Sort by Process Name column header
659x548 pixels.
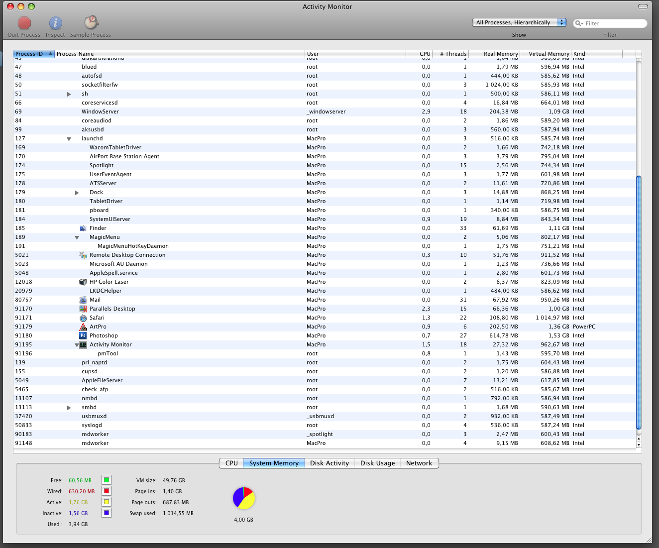tap(180, 54)
